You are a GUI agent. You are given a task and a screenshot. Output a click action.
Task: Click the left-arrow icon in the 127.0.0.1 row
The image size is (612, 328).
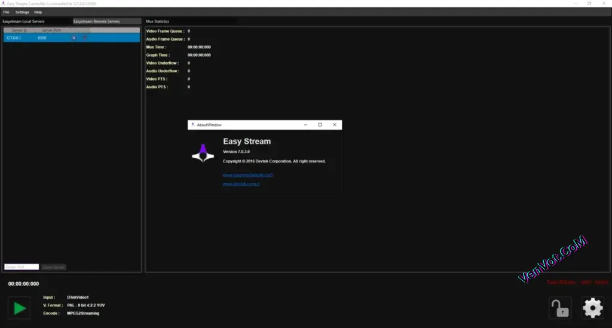[x=74, y=38]
